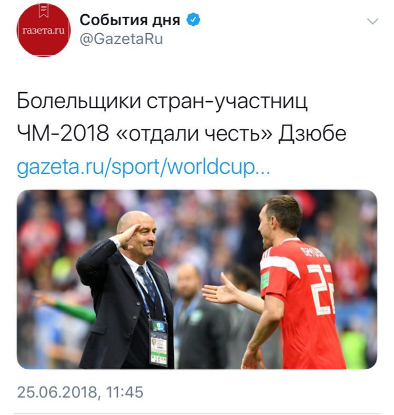The image size is (394, 415).
Task: Open the attached match photo
Action: tap(197, 279)
